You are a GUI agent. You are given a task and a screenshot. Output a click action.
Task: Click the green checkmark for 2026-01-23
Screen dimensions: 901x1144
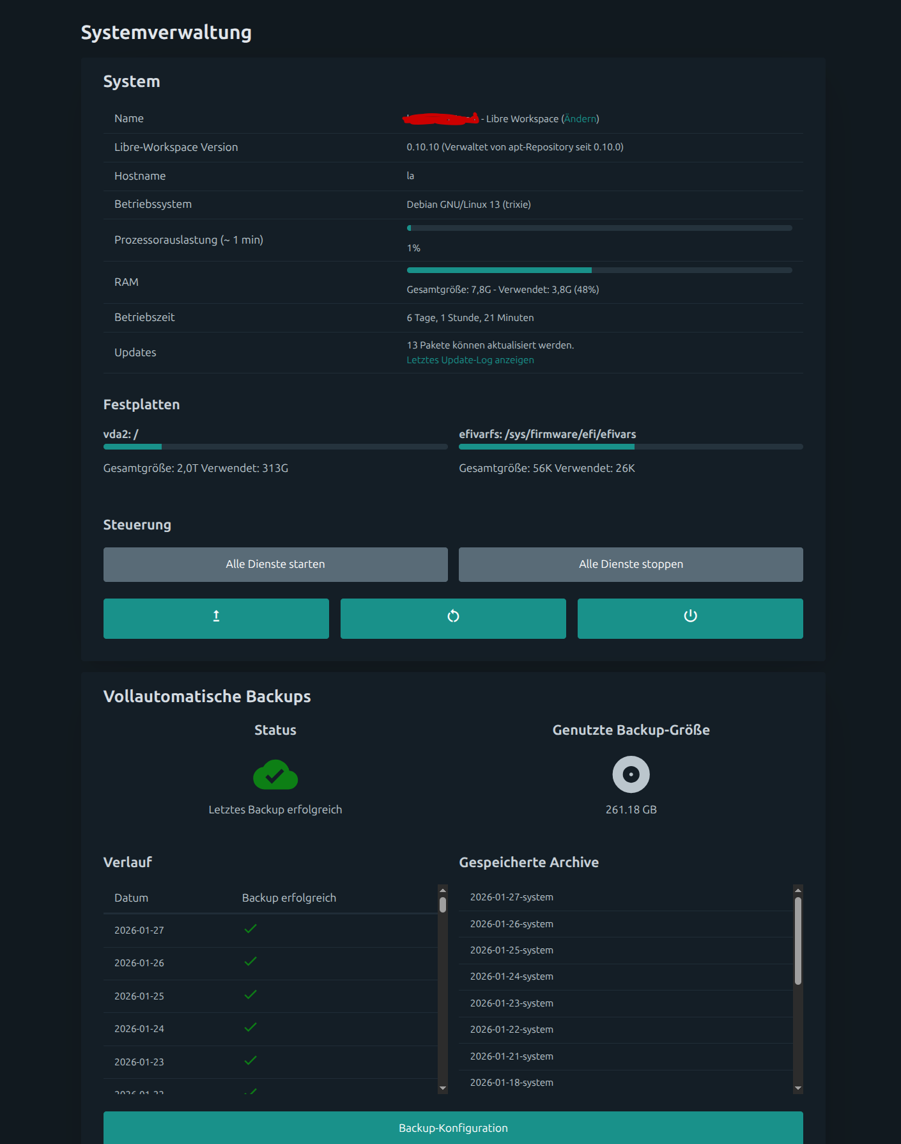pyautogui.click(x=250, y=1061)
